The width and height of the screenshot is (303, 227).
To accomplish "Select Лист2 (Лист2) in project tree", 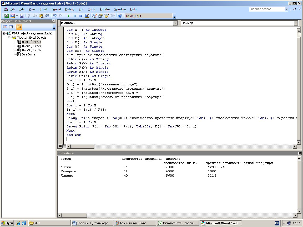I will 31,46.
